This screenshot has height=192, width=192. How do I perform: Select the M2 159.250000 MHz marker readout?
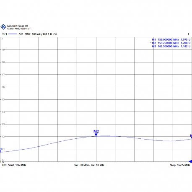click(x=171, y=43)
